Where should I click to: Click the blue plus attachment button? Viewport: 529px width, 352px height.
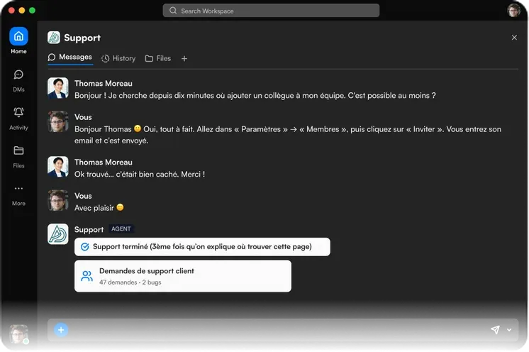click(x=61, y=330)
